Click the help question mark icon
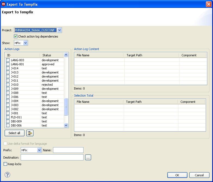Screen dimensions: 213x182 [7, 175]
